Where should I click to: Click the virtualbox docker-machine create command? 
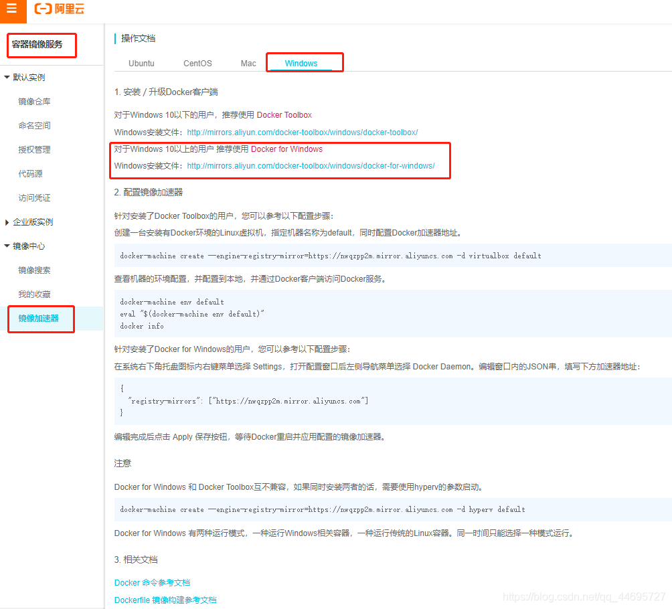pyautogui.click(x=331, y=256)
